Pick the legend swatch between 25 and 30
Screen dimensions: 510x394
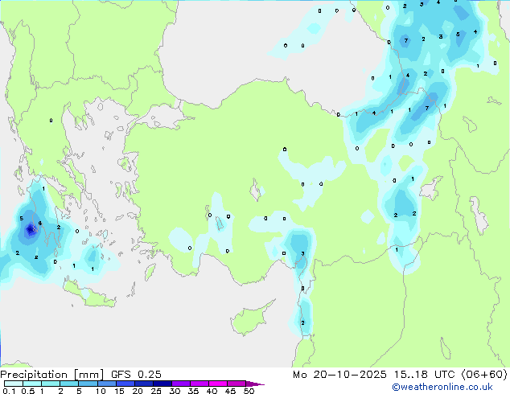(x=162, y=384)
